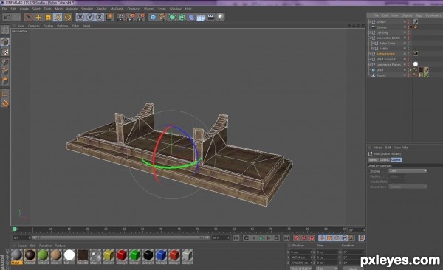The width and height of the screenshot is (443, 270).
Task: Open the Create menu in main menu bar
Action: (x=24, y=9)
